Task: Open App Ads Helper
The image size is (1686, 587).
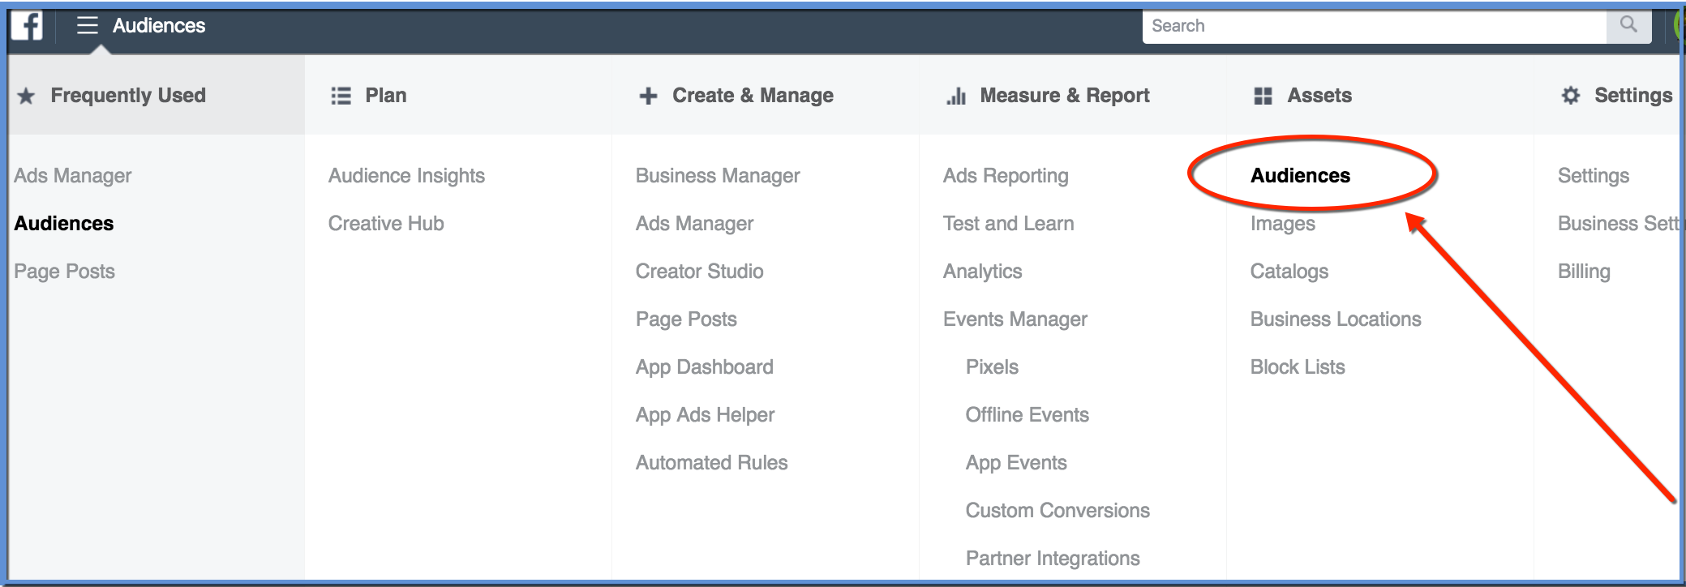Action: [706, 415]
